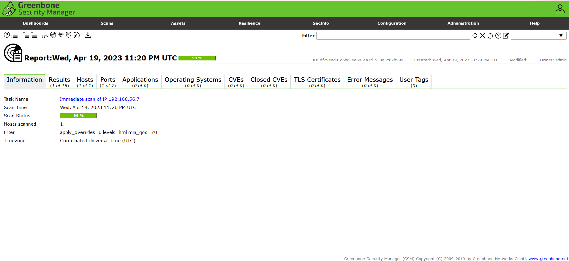The image size is (569, 261).
Task: Click the remove-from-assets list icon with minus
Action: point(34,35)
